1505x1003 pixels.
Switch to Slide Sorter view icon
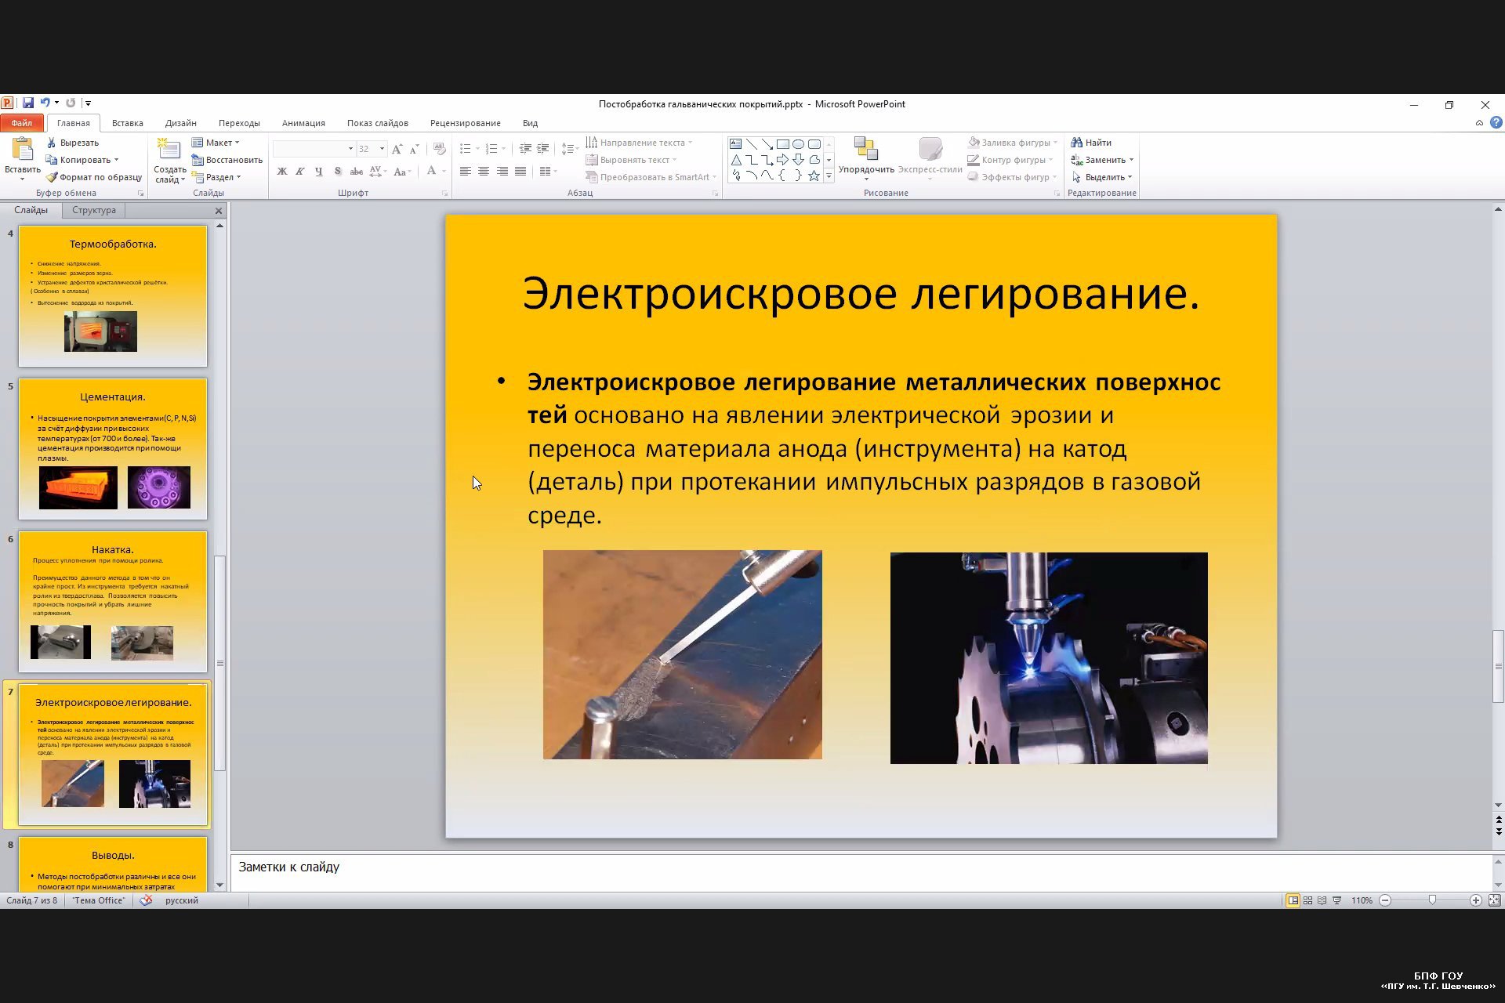(x=1307, y=900)
